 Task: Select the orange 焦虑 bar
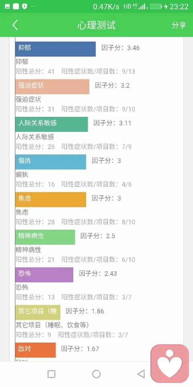pos(51,200)
